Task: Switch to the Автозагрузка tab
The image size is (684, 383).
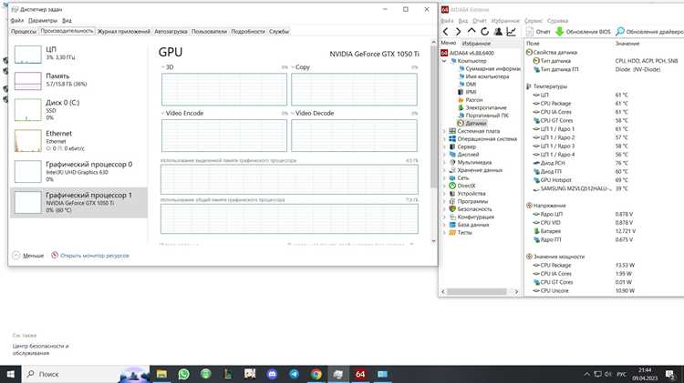Action: [171, 31]
